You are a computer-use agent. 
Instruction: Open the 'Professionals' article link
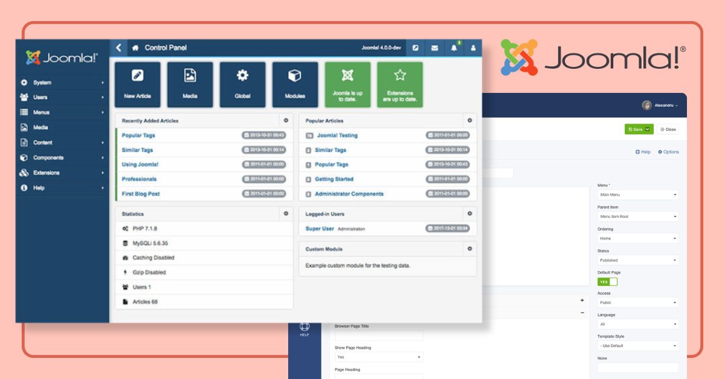click(139, 179)
